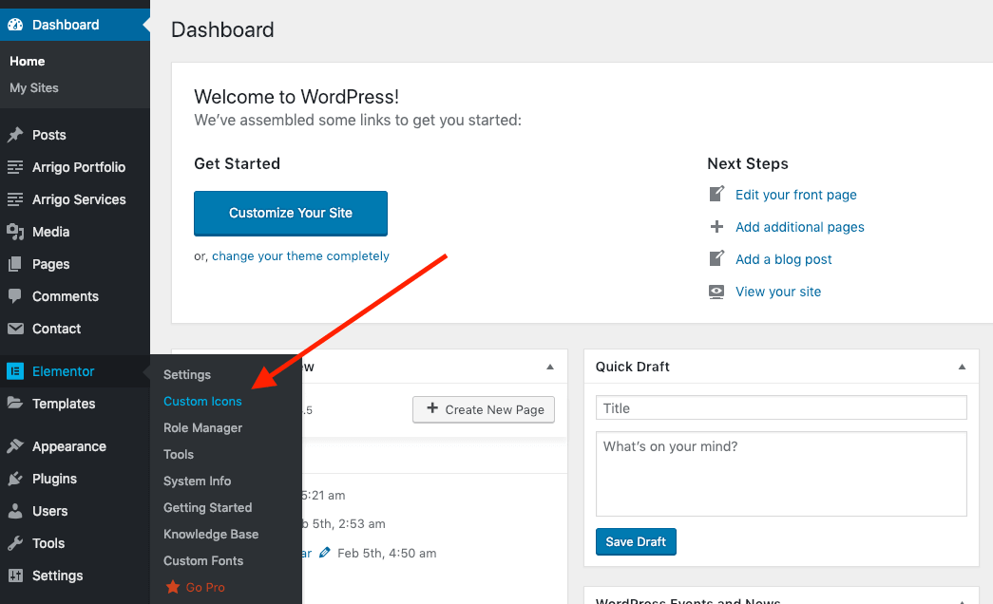Click the Customize Your Site button
993x604 pixels.
click(291, 214)
